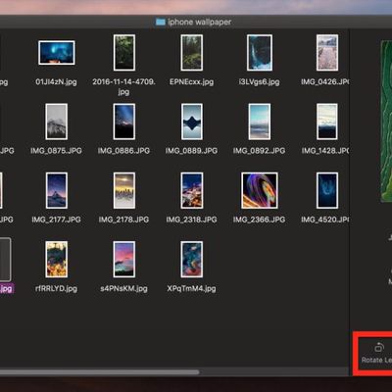392x392 pixels.
Task: Click the EPNEcxx.jpg file name
Action: 192,81
